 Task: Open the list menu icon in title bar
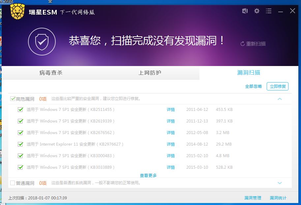269,11
